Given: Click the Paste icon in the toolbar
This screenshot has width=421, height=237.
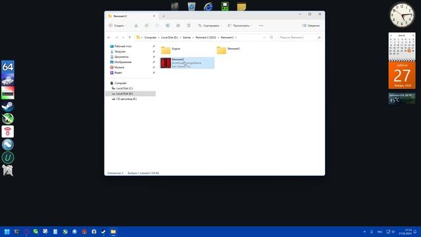Looking at the screenshot, I should coord(157,26).
